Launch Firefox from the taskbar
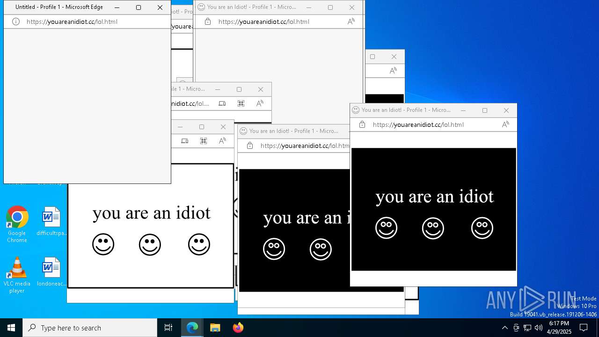Viewport: 599px width, 337px height. click(238, 328)
